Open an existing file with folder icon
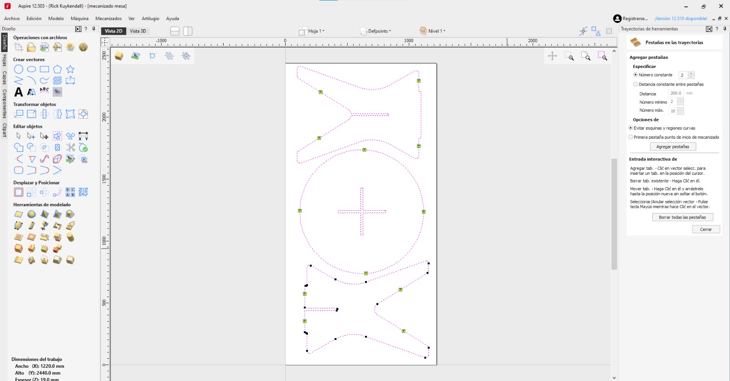Screen dimensions: 730x381 31,47
